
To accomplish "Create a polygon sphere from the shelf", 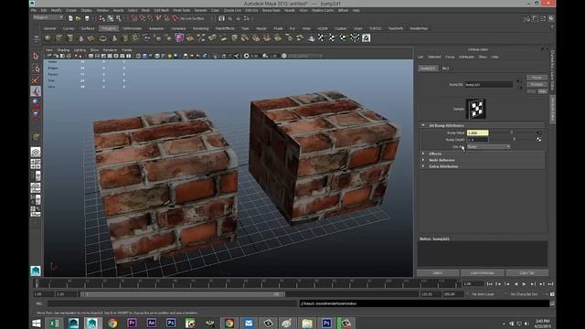I will pos(48,37).
